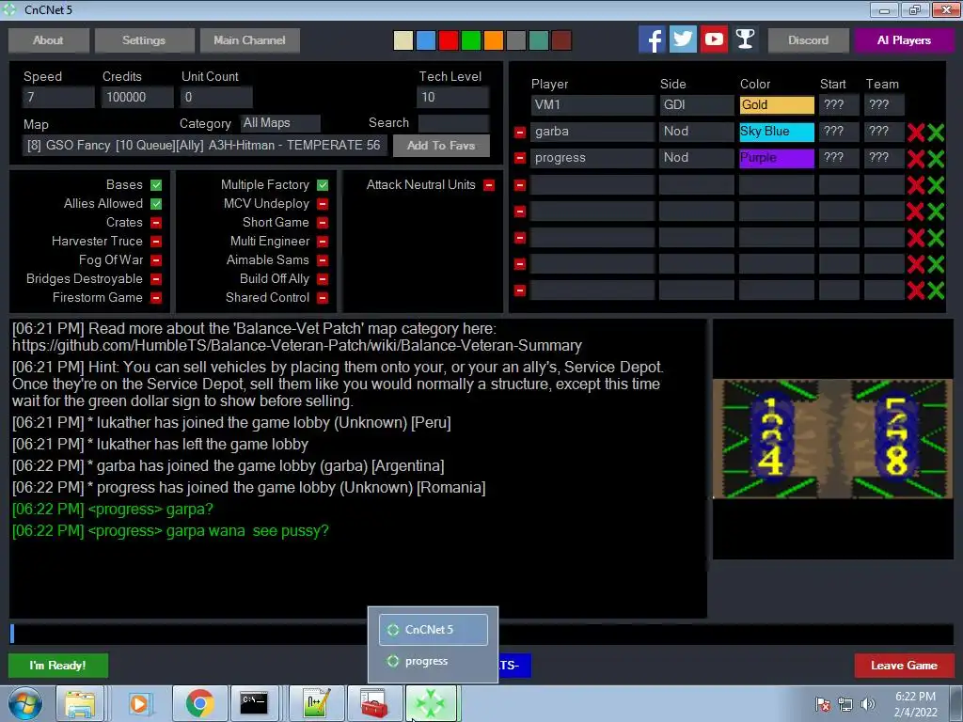
Task: Click the I'm Ready! button
Action: [58, 666]
